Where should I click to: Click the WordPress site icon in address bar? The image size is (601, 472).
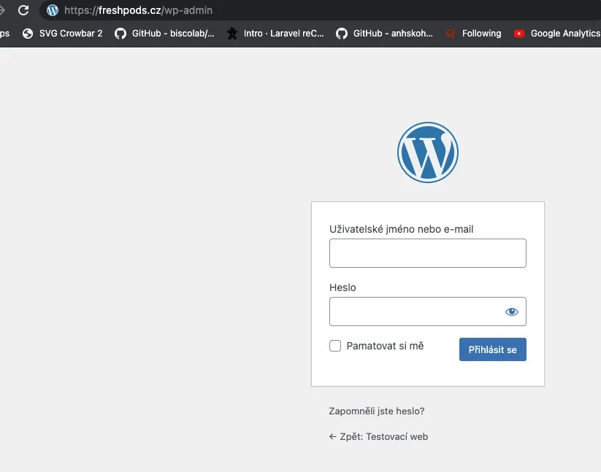(53, 10)
